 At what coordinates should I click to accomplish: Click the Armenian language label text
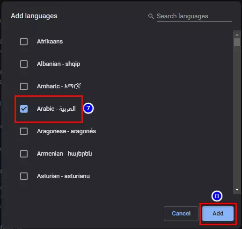[65, 154]
